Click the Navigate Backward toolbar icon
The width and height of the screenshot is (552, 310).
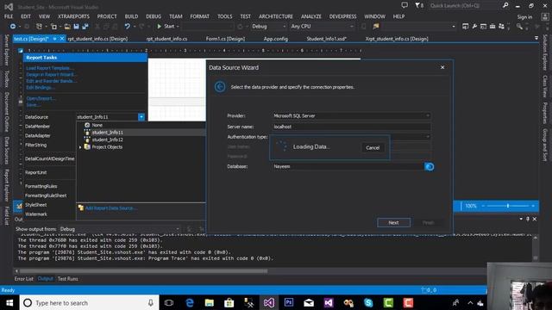[13, 27]
